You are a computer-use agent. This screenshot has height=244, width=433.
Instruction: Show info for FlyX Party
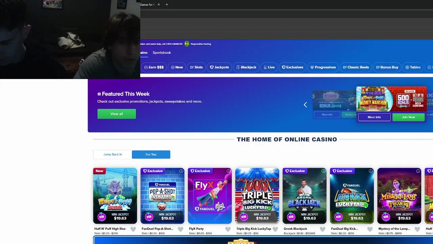[x=229, y=171]
